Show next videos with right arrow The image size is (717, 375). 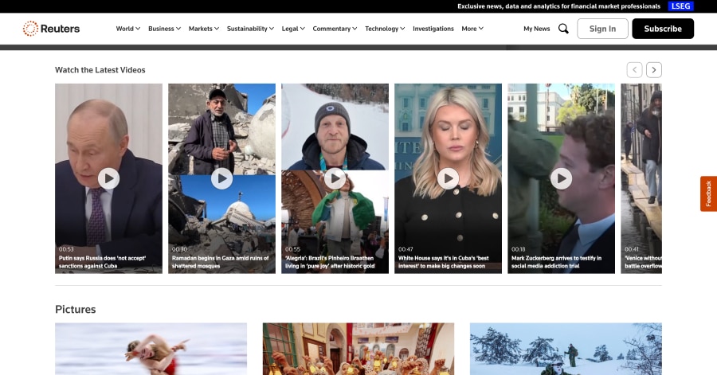(654, 70)
